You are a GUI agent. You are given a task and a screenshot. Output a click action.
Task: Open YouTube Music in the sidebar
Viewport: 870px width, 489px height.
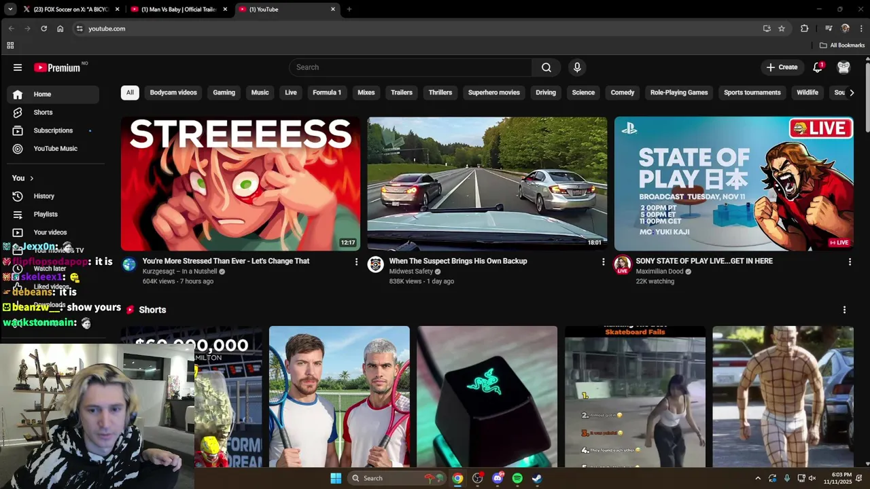53,148
